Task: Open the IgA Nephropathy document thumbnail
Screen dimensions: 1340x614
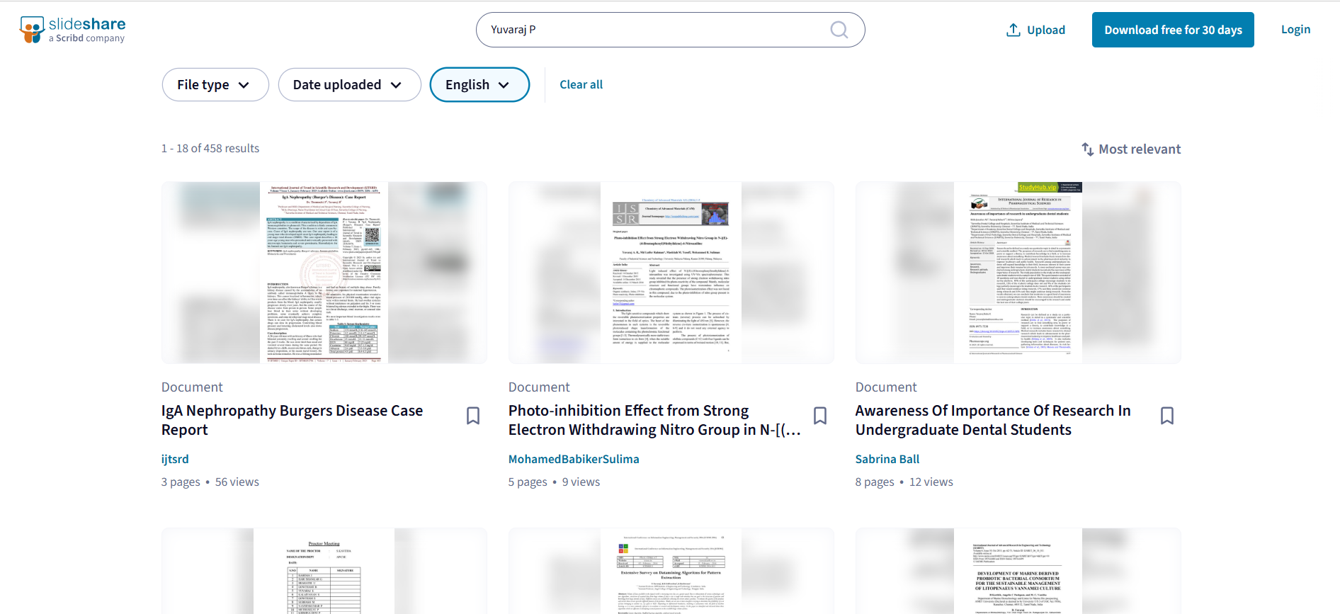Action: click(324, 273)
